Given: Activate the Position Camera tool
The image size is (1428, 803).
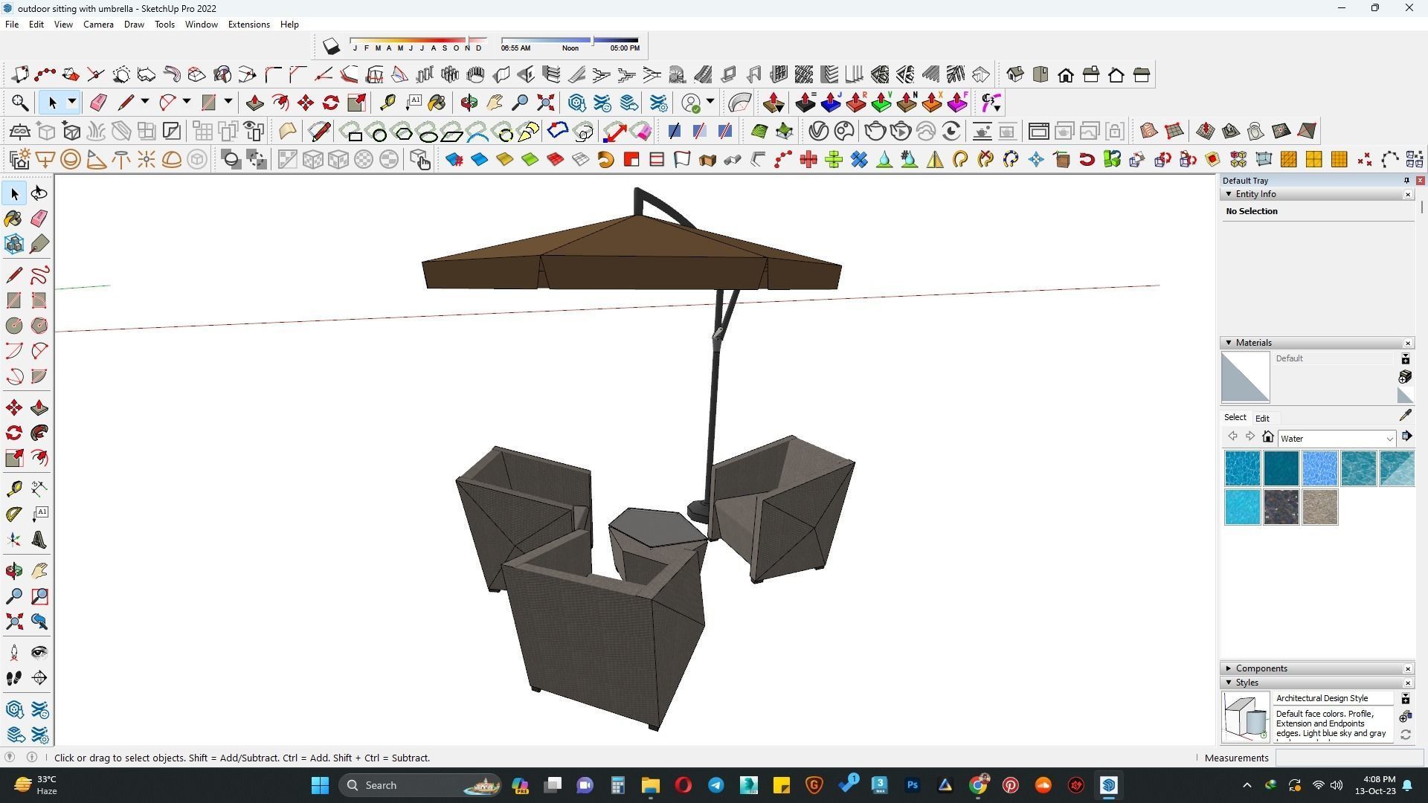Looking at the screenshot, I should (x=14, y=653).
